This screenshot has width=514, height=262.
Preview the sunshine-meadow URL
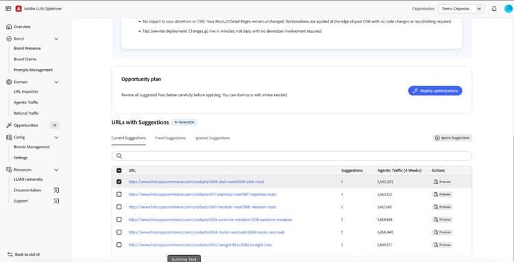(x=442, y=219)
